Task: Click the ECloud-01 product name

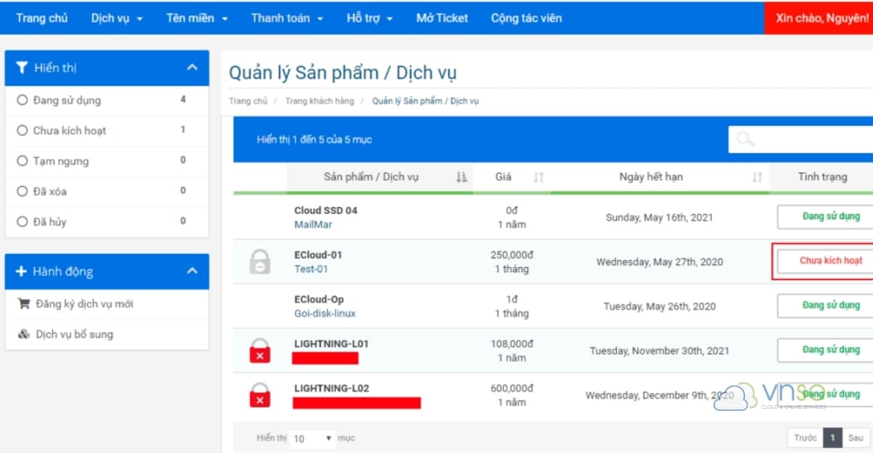Action: click(x=318, y=255)
